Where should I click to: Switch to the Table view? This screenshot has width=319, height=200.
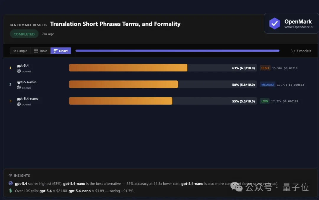click(41, 51)
